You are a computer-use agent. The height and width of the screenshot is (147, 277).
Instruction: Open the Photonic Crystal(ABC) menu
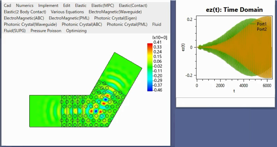click(x=82, y=24)
